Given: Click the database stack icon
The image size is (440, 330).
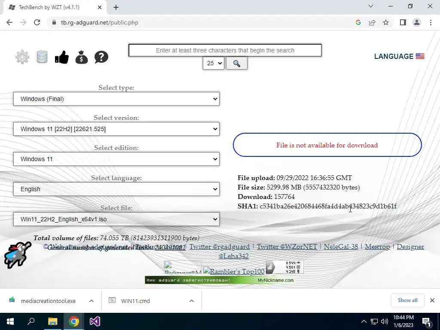Looking at the screenshot, I should [x=42, y=57].
